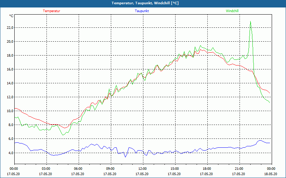
Task: Click the 09:00 time axis label
Action: 110,169
